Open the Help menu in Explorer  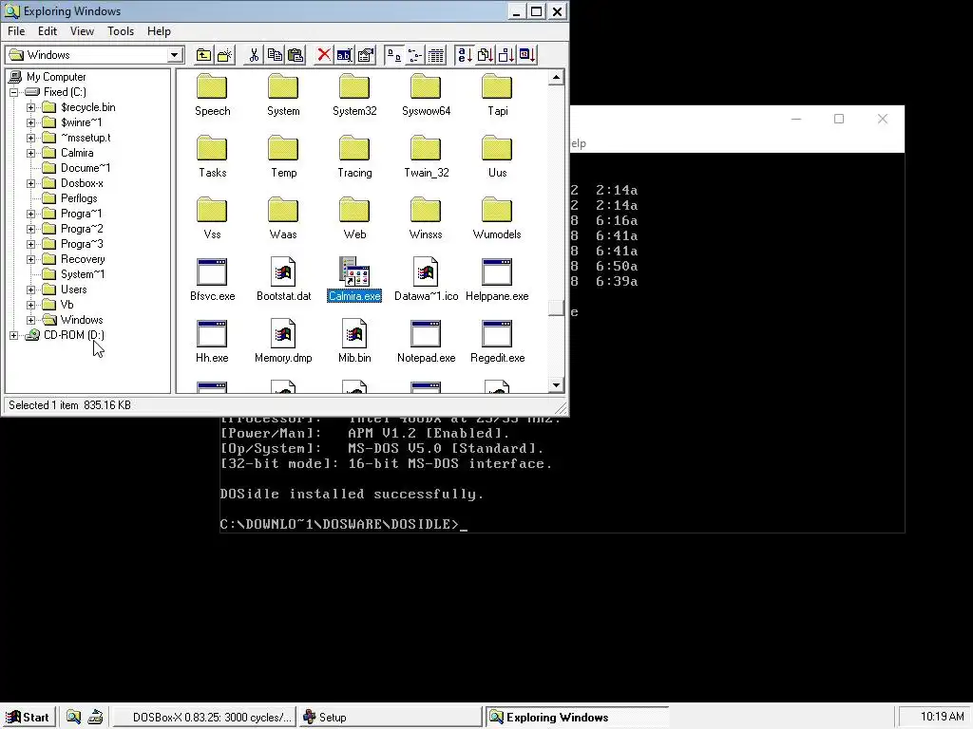pos(159,31)
